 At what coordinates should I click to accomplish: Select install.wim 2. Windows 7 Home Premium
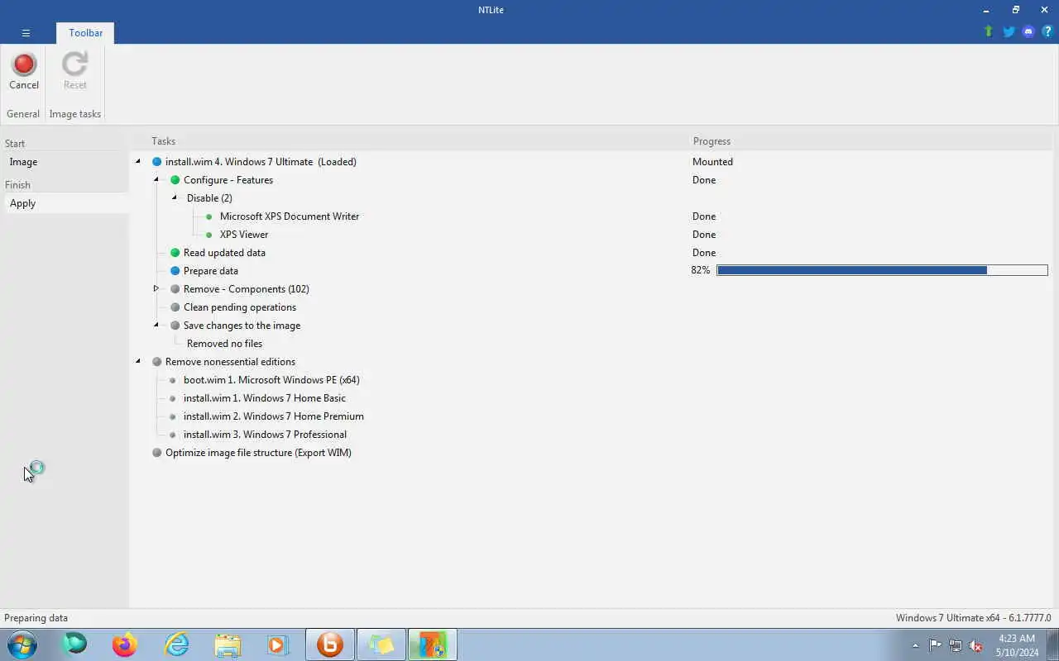coord(274,416)
